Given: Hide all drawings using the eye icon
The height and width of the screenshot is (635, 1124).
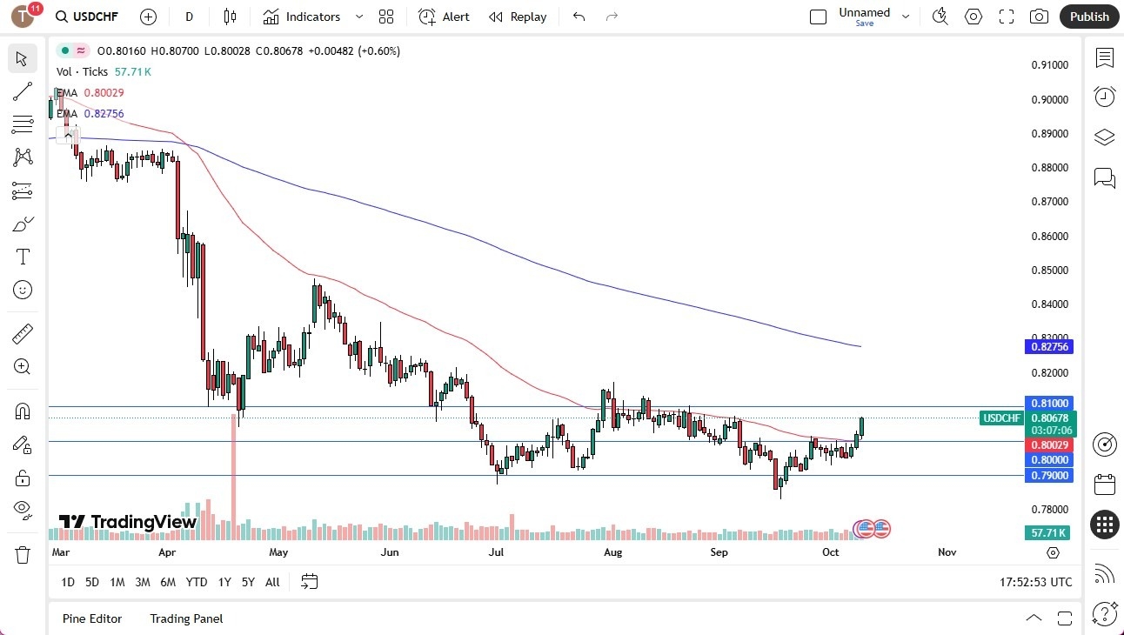Looking at the screenshot, I should (23, 509).
